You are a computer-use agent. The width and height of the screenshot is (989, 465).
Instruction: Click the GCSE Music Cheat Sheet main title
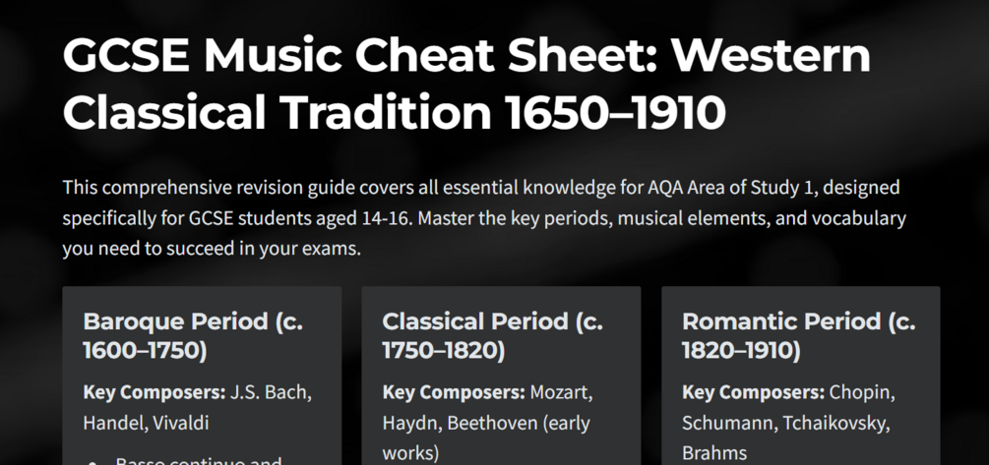466,84
